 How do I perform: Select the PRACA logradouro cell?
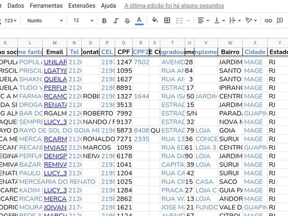point(173,190)
